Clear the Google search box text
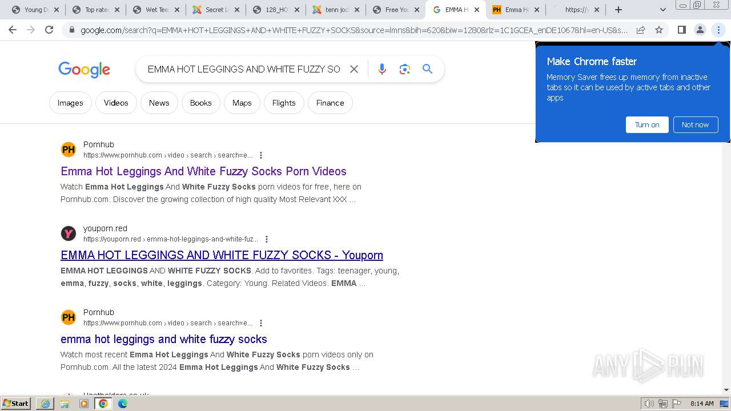This screenshot has width=731, height=411. [354, 69]
